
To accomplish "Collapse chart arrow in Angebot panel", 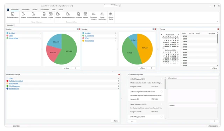I will [76, 68].
